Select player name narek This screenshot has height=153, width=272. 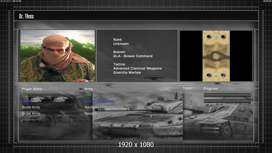[26, 101]
